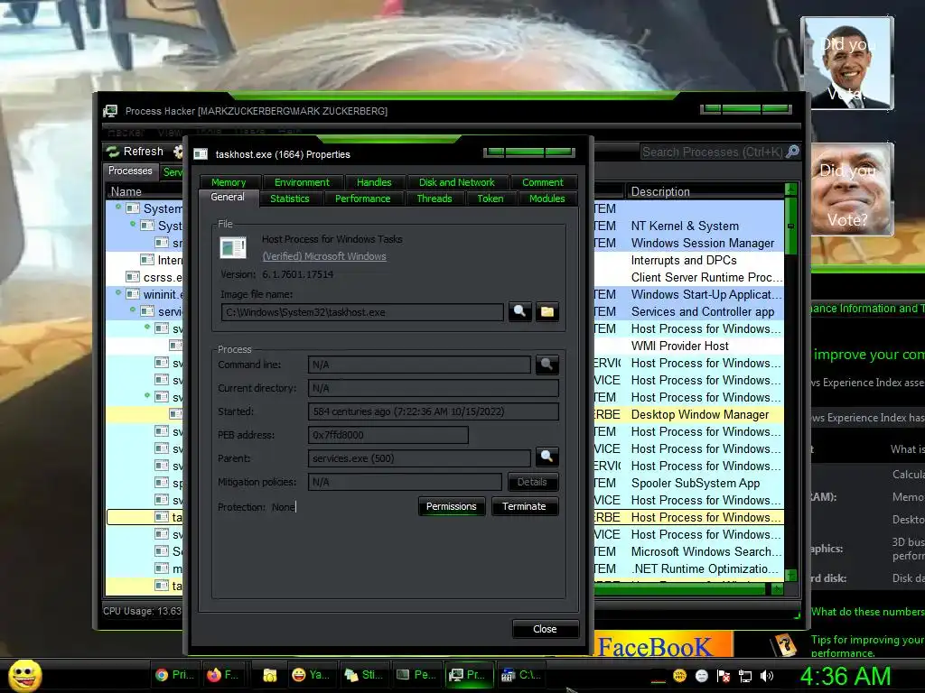Click the taskhost Properties title bar icon
Viewport: 925px width, 693px height.
pyautogui.click(x=201, y=154)
